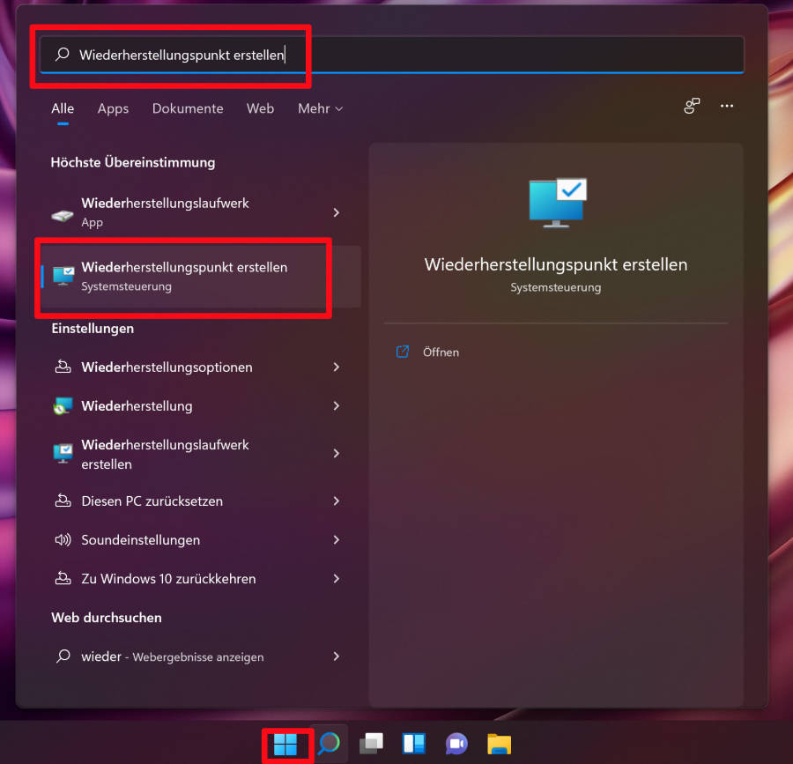
Task: Launch the Teams Chat taskbar icon
Action: tap(456, 744)
